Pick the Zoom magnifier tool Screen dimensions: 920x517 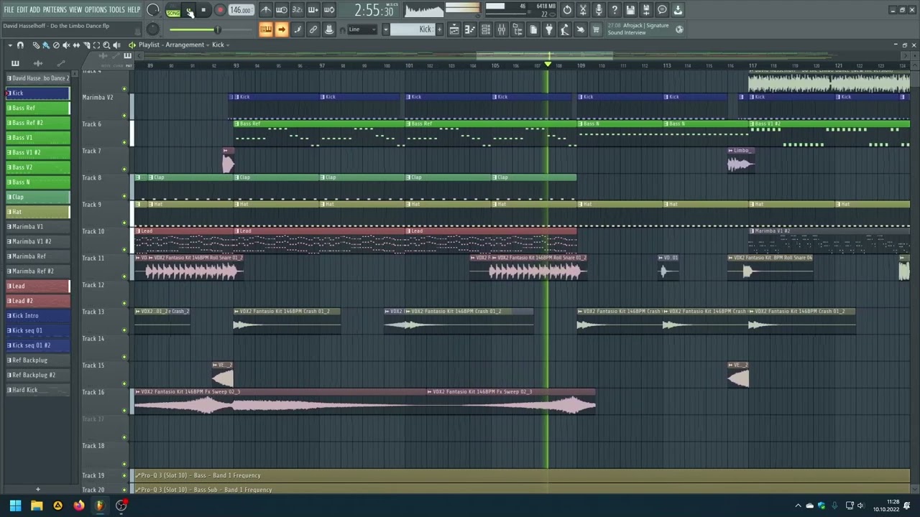pos(106,45)
